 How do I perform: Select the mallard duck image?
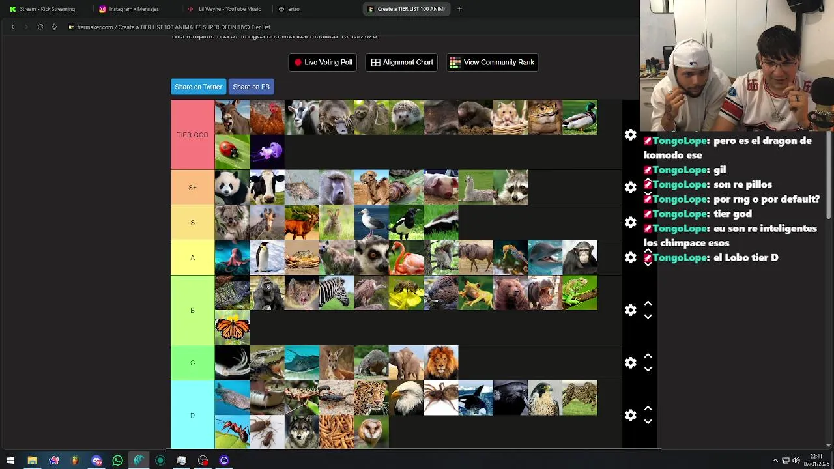coord(580,117)
